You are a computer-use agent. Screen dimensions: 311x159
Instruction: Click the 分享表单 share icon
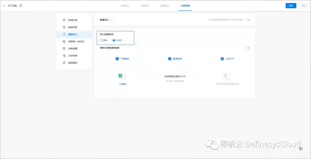pos(64,56)
